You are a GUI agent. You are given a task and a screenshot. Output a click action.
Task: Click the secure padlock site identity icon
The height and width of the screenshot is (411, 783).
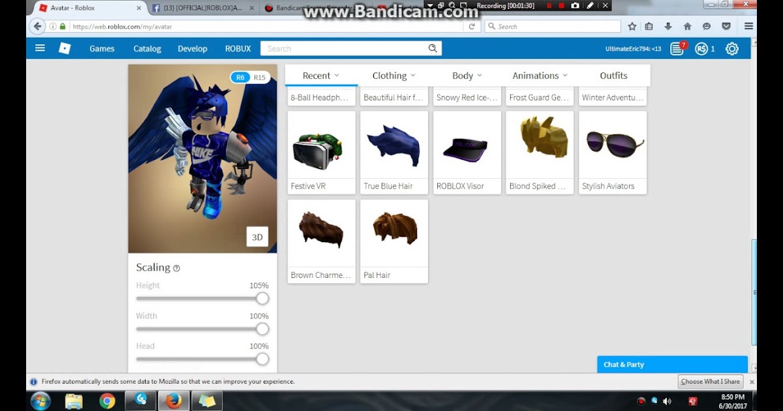63,27
